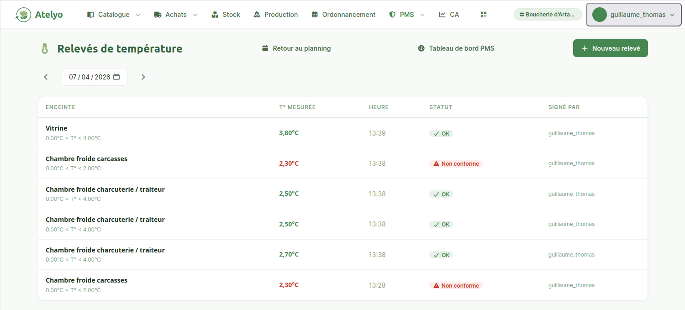Go to previous day arrow
The height and width of the screenshot is (310, 685).
[46, 77]
